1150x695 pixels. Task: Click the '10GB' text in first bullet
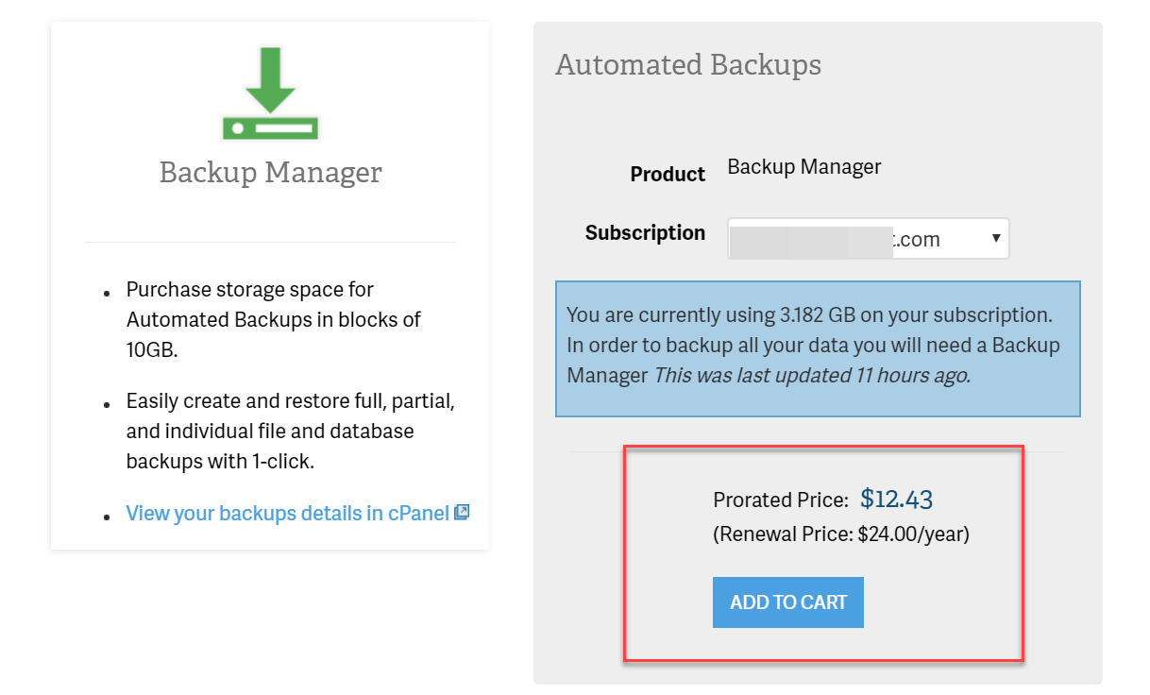[x=151, y=350]
